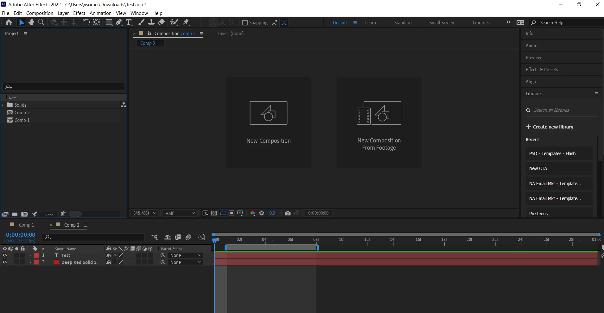The height and width of the screenshot is (313, 604).
Task: Select the Clone Stamp tool
Action: tap(151, 22)
